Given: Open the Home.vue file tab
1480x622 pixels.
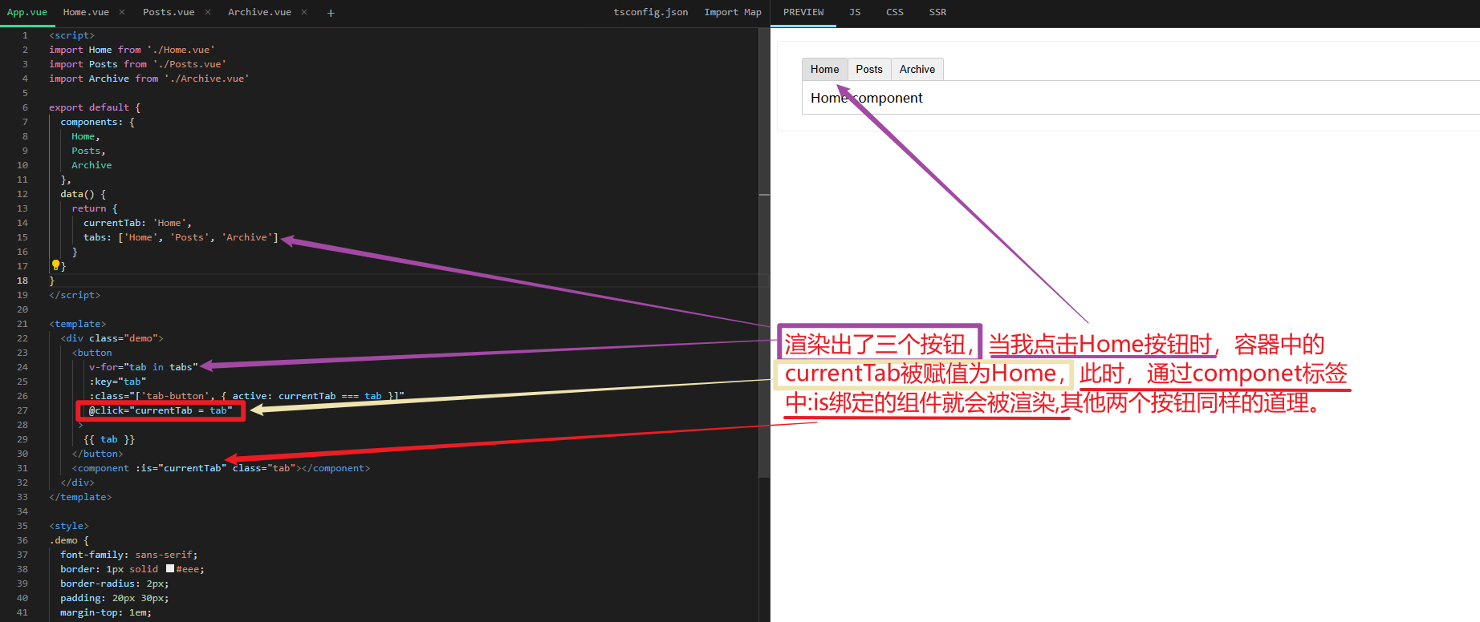Looking at the screenshot, I should (x=86, y=12).
